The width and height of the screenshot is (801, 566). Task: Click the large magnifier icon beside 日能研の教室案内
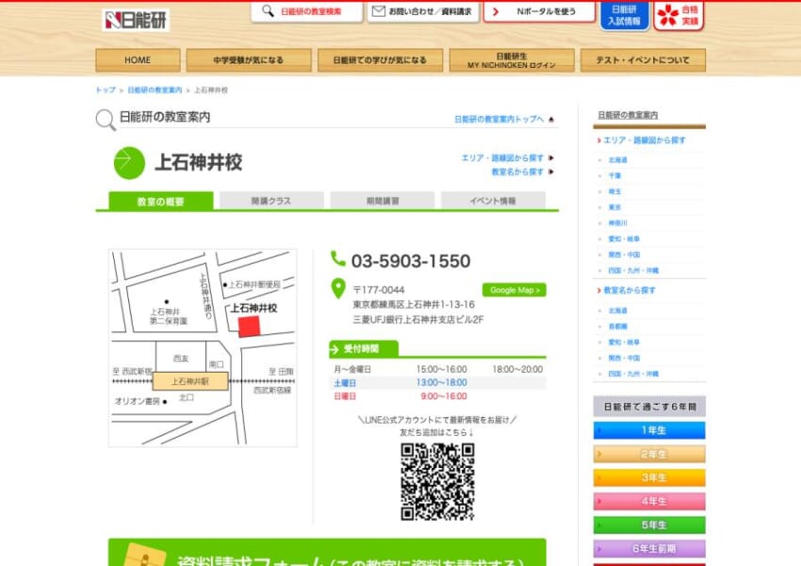click(106, 120)
